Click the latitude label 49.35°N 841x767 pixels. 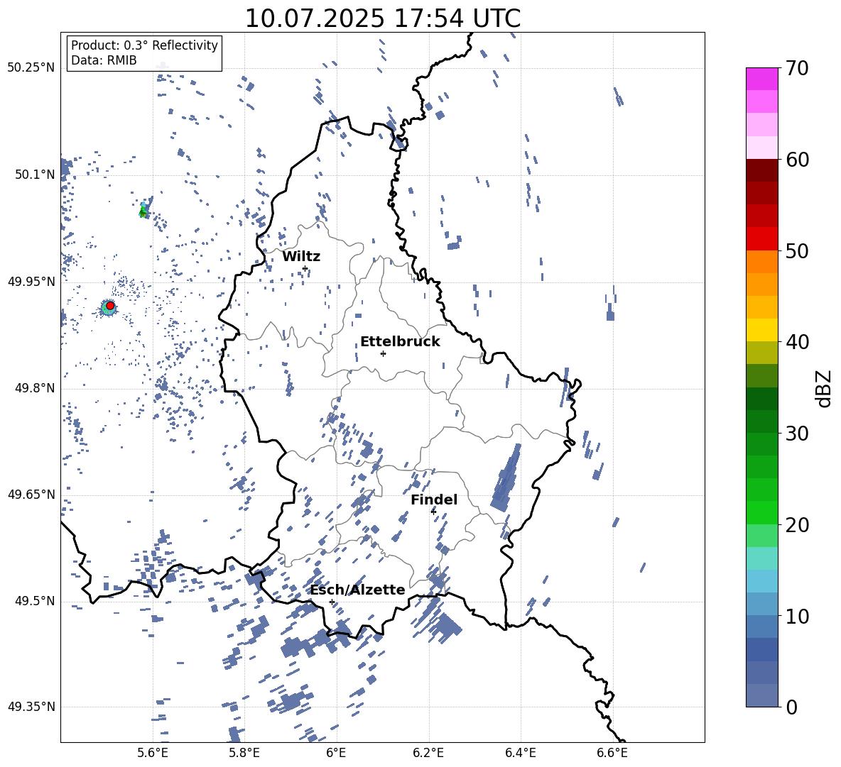click(x=31, y=707)
